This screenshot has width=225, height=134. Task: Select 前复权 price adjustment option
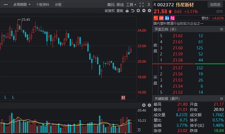[110, 11]
